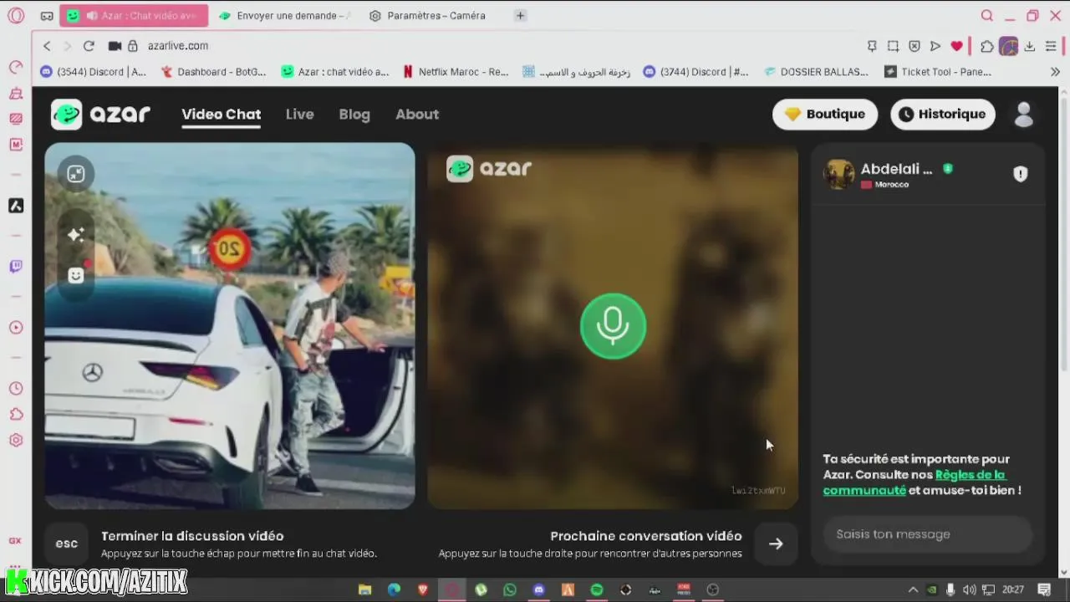Open the (3544) Discord bookmark
Screen dimensions: 1070x602
[94, 72]
